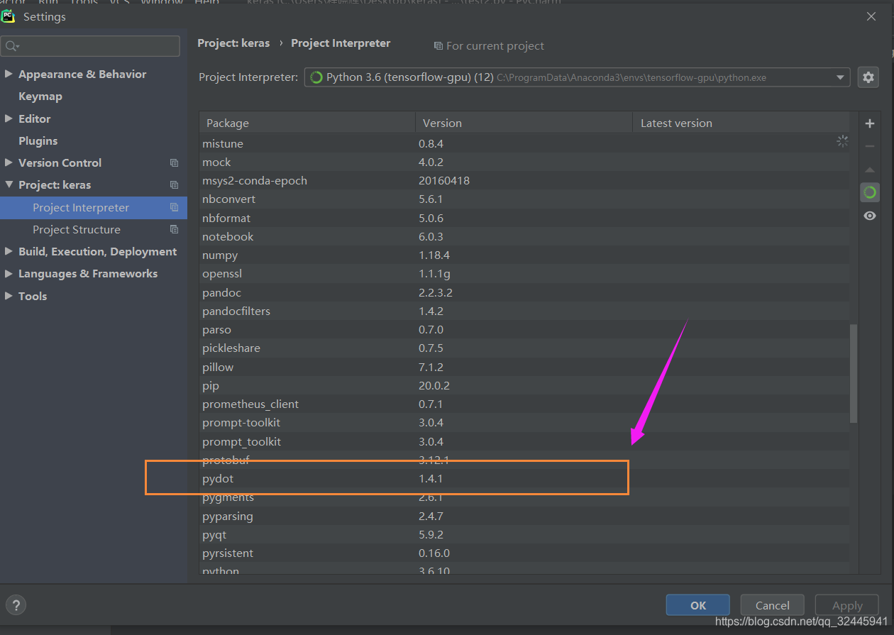Viewport: 894px width, 635px height.
Task: Select the pillow package row
Action: [x=524, y=368]
